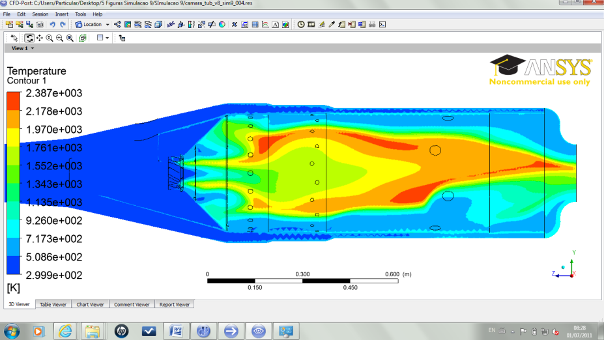
Task: Select the Probe tool icon
Action: point(332,25)
